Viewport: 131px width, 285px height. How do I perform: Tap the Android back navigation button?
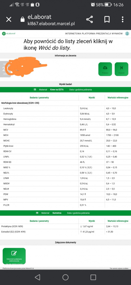pos(37,277)
